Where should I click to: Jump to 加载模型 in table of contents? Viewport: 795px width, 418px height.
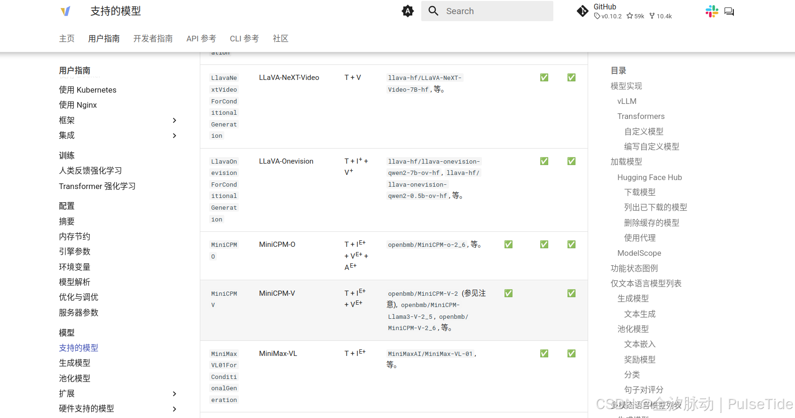[x=626, y=162]
